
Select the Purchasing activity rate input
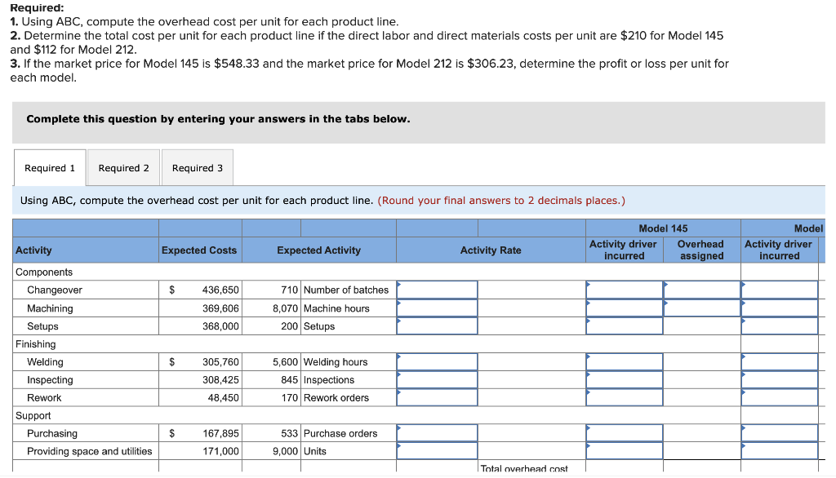[x=438, y=433]
